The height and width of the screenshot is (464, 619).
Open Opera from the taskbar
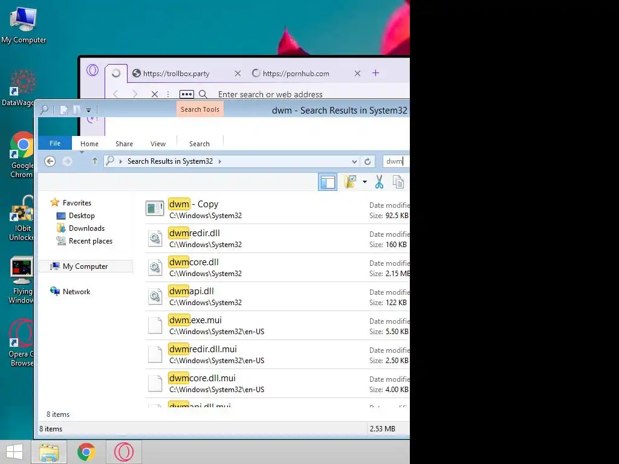pyautogui.click(x=124, y=452)
